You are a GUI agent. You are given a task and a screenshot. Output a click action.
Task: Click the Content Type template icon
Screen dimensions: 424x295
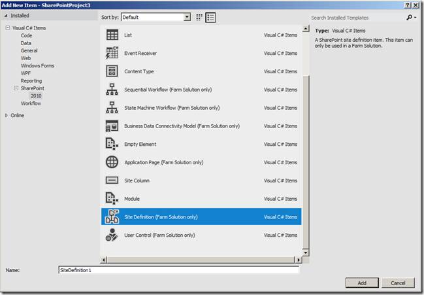112,71
